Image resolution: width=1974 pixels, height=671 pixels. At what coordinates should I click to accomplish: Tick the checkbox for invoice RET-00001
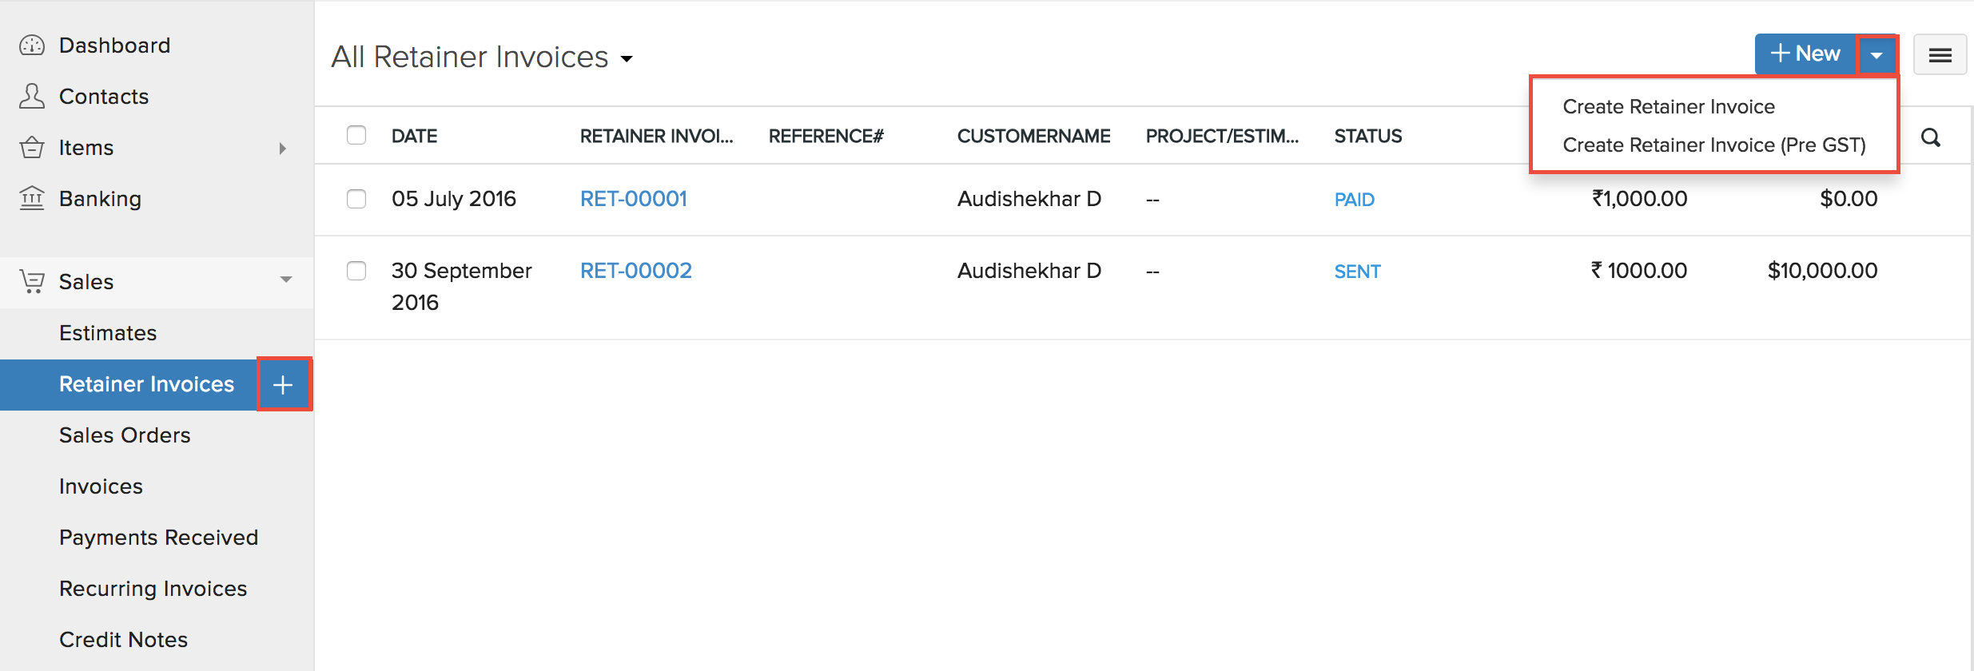point(356,199)
